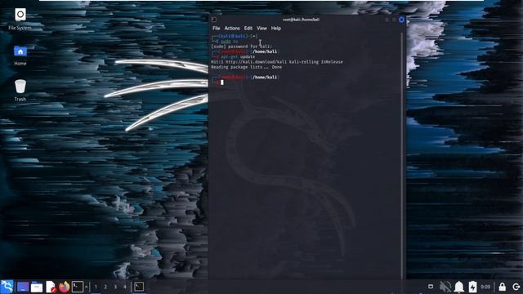Viewport: 523px width, 294px height.
Task: Click the active terminal prompt cursor
Action: [222, 82]
